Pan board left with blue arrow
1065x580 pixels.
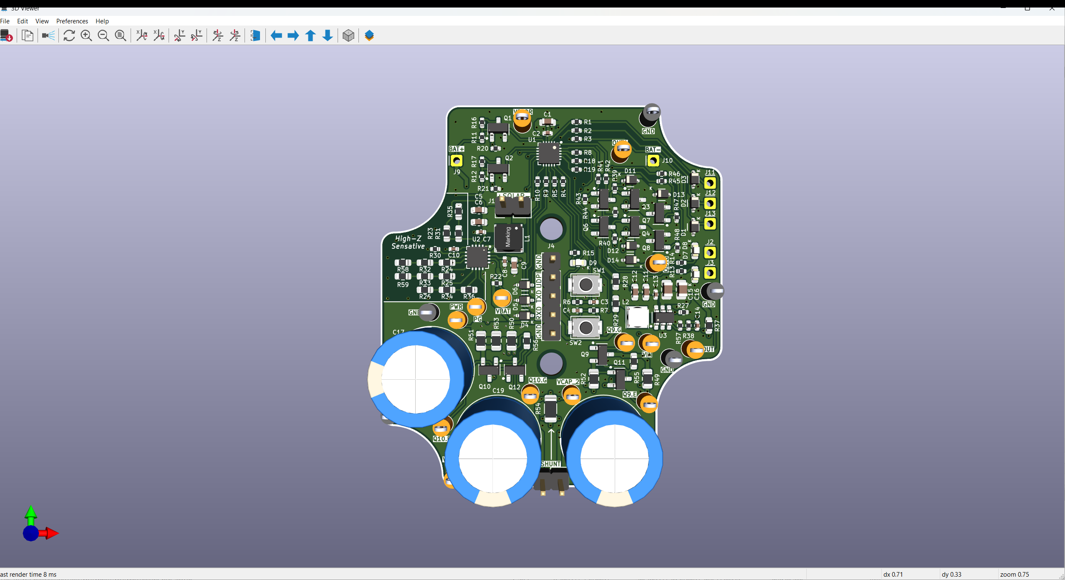coord(276,36)
